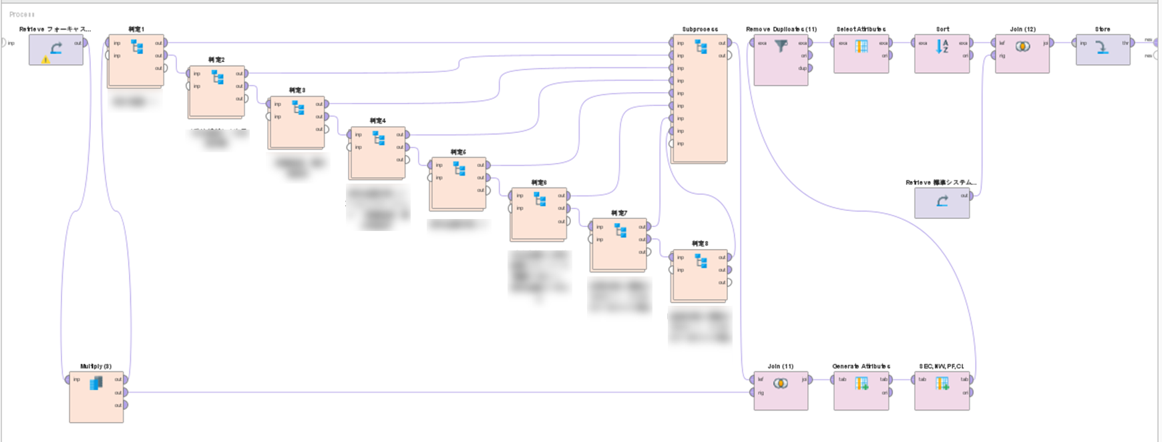Click the rig input port of Join (11)
Image resolution: width=1162 pixels, height=442 pixels.
[752, 393]
